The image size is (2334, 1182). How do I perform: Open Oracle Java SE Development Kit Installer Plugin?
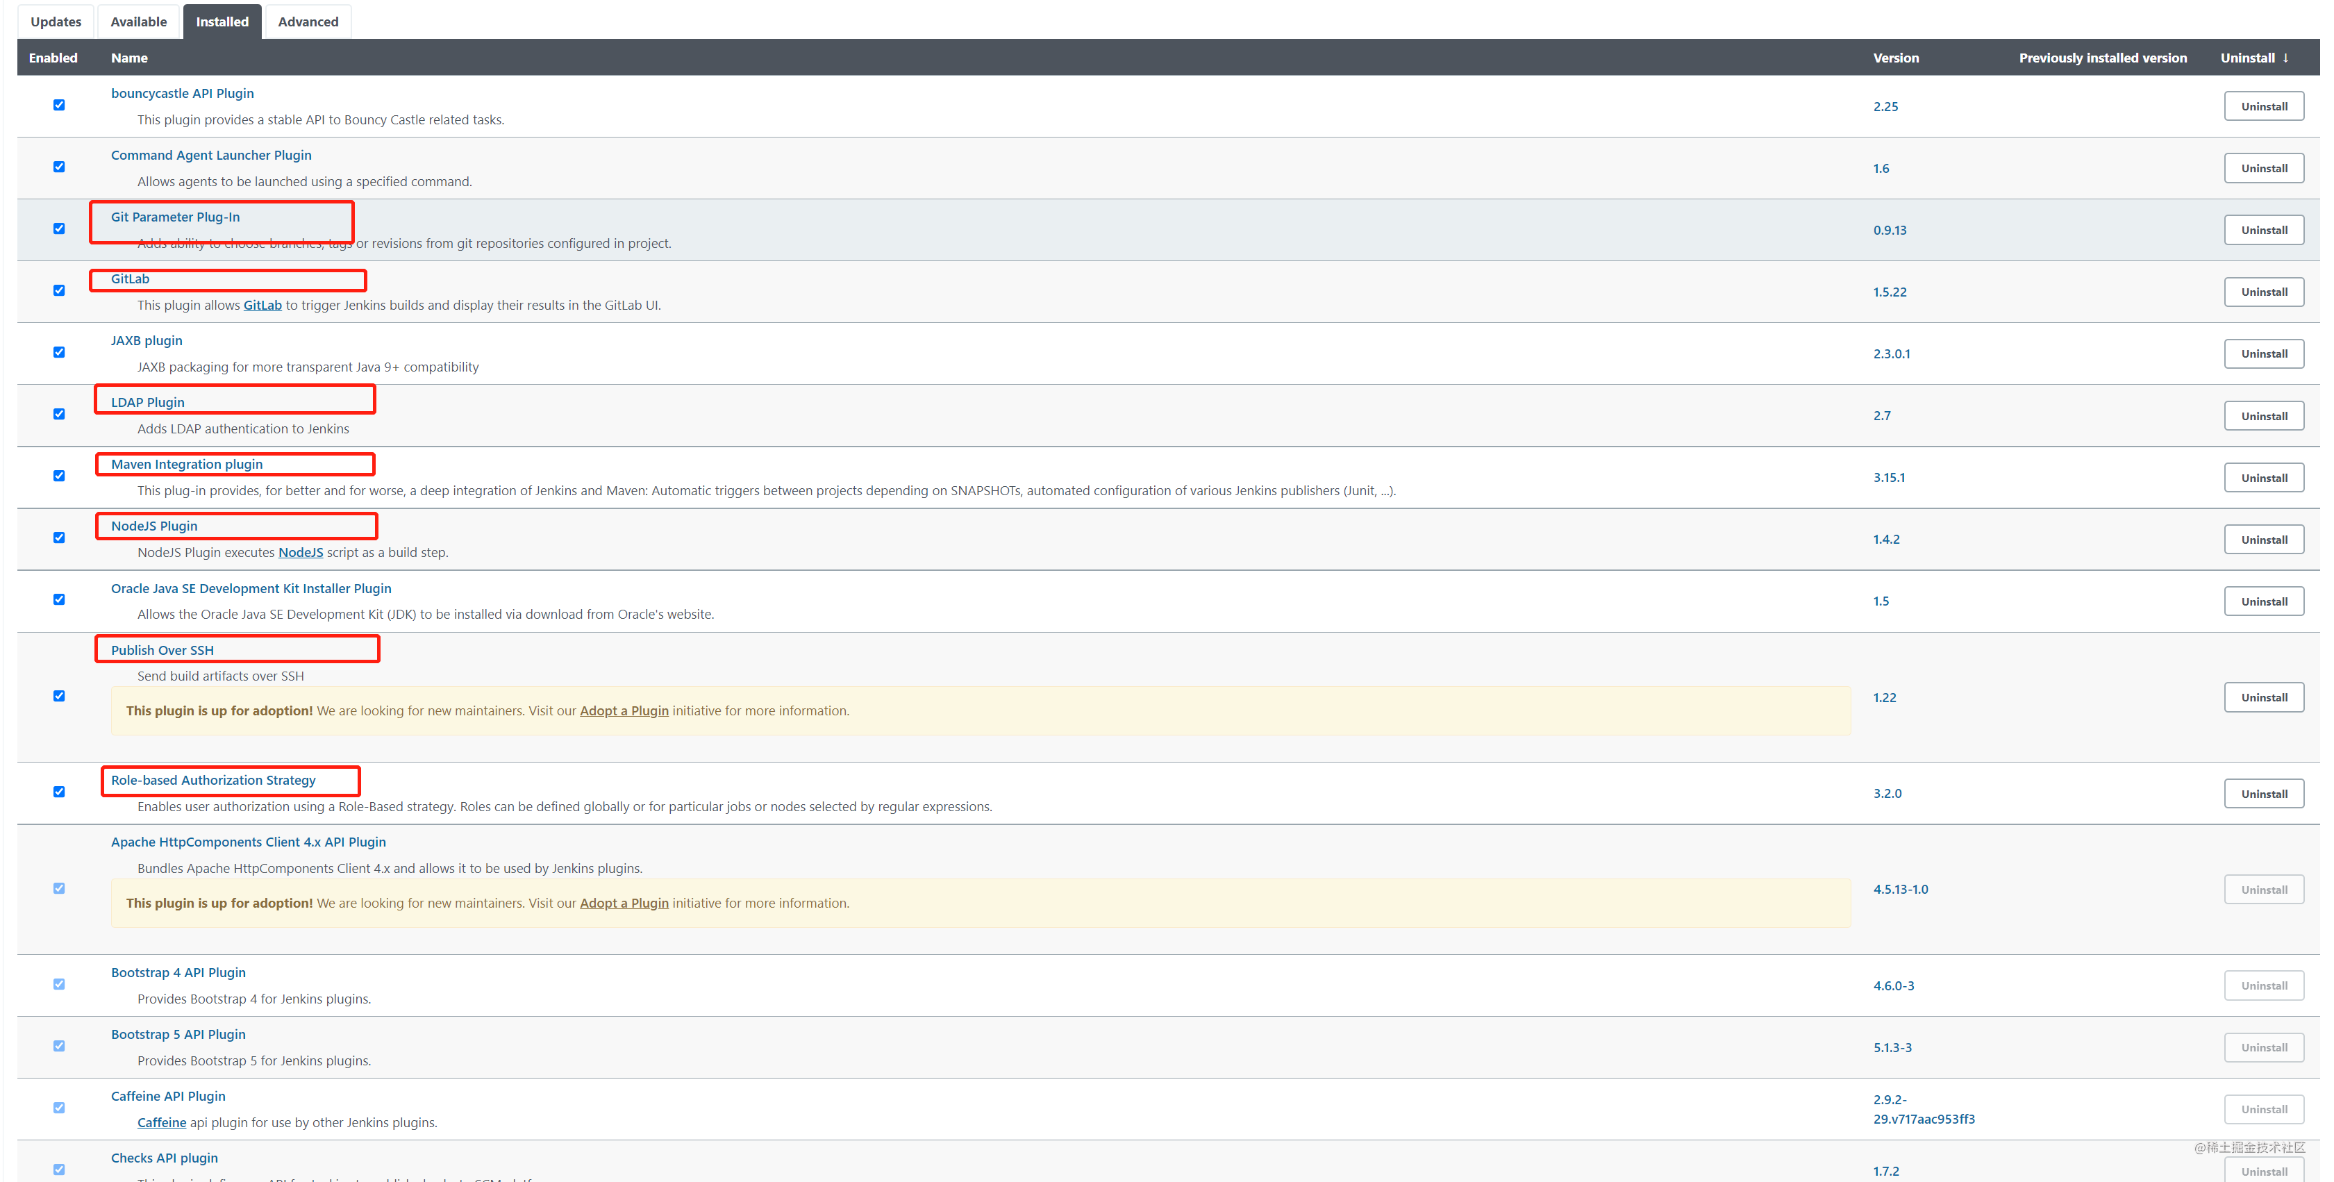click(x=251, y=589)
